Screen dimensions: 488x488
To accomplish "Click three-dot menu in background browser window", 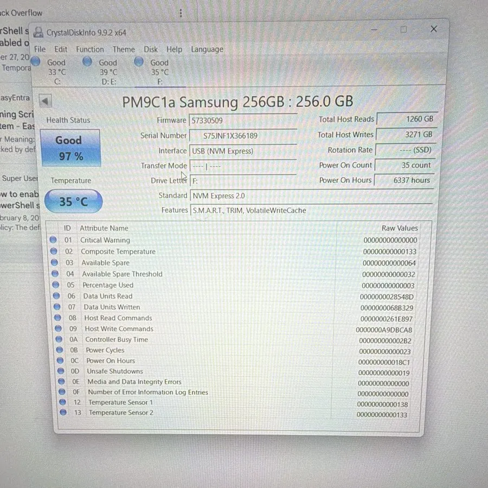I will (x=181, y=13).
